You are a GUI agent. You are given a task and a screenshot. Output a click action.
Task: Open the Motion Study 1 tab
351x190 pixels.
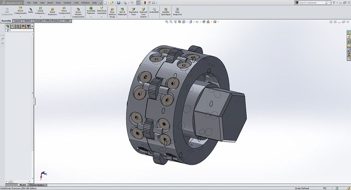point(37,185)
